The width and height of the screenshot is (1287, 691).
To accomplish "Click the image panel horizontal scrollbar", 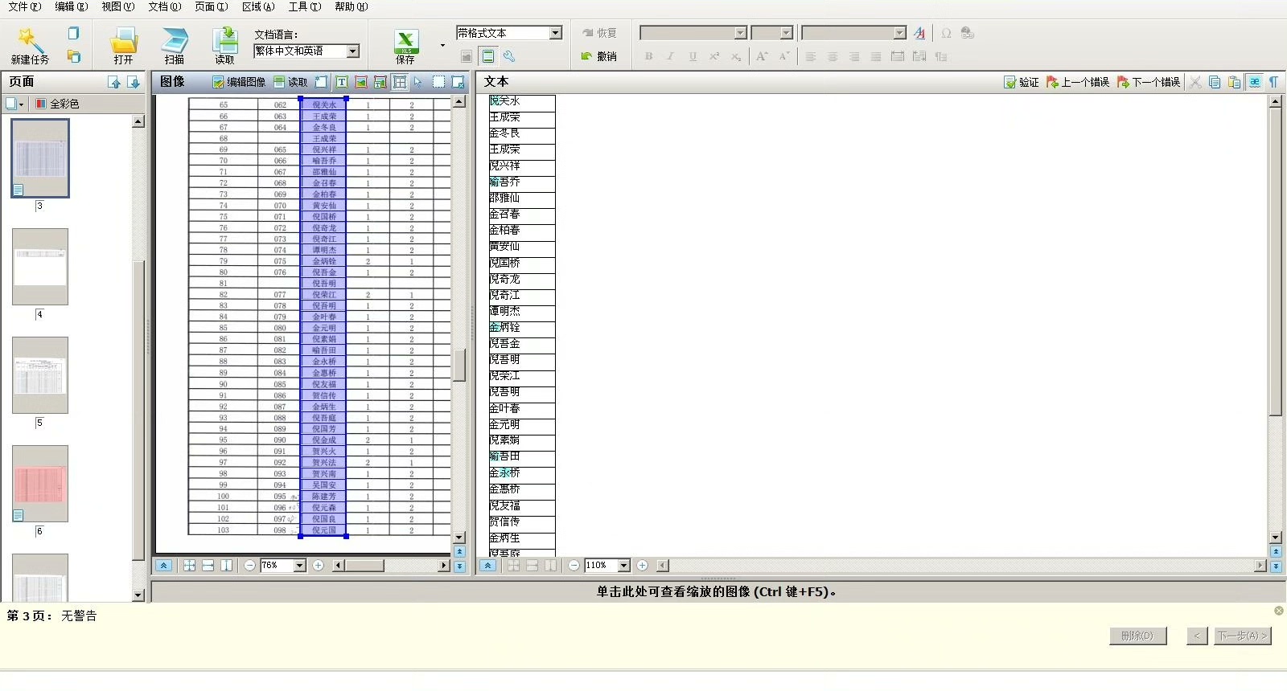I will pos(390,566).
